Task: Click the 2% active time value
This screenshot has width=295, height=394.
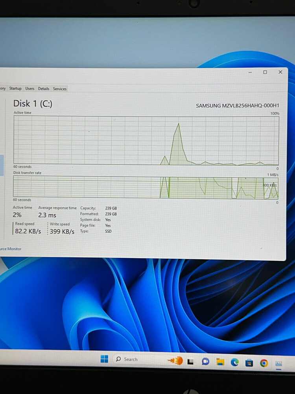Action: point(17,215)
